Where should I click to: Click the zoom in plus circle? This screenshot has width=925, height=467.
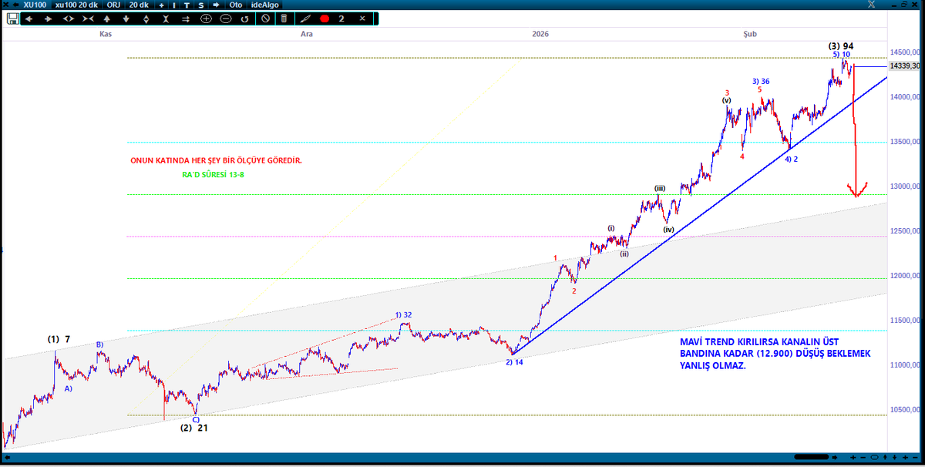pyautogui.click(x=206, y=18)
